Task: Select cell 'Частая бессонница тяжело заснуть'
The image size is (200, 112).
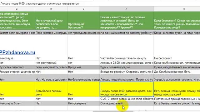Action: click(127, 58)
